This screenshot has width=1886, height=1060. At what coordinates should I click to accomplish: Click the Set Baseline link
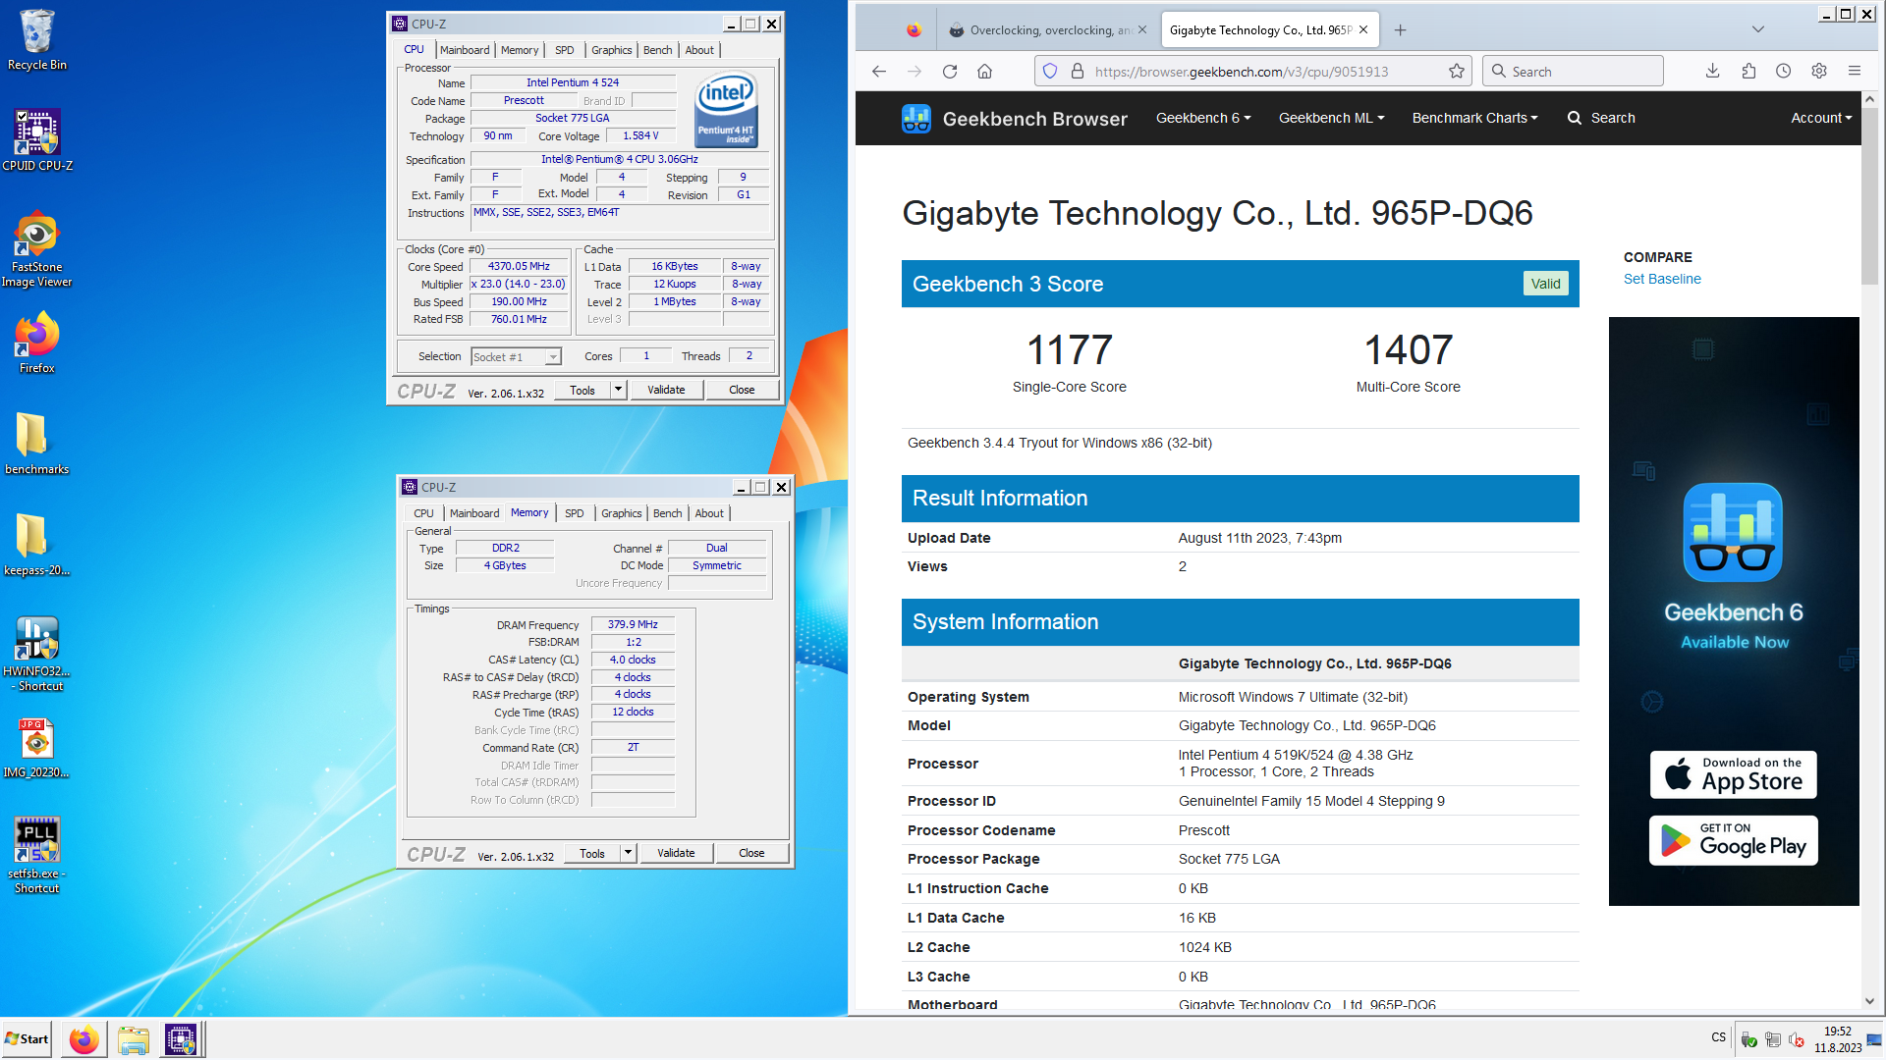pyautogui.click(x=1662, y=279)
